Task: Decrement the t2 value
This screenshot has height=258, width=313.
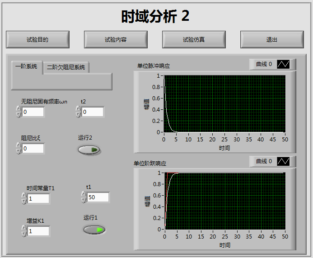Action: click(78, 115)
